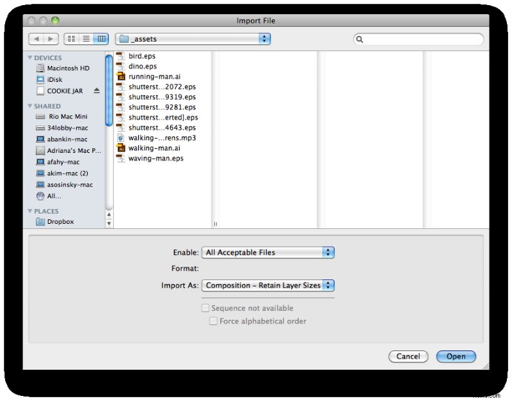Select the walking-man.ai file

click(150, 148)
